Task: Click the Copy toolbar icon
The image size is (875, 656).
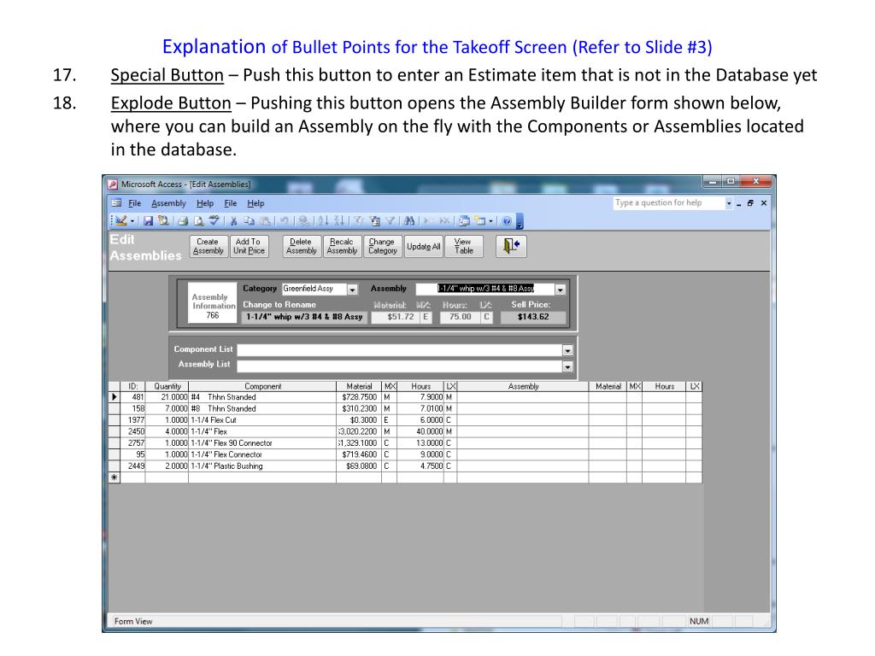Action: click(x=249, y=221)
